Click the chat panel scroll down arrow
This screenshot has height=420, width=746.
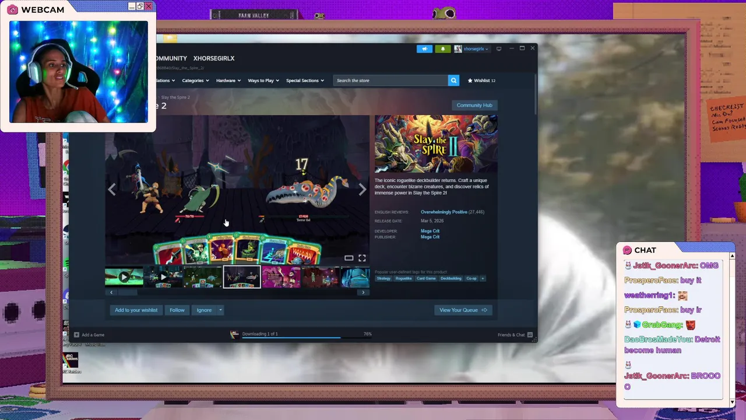[x=732, y=402]
